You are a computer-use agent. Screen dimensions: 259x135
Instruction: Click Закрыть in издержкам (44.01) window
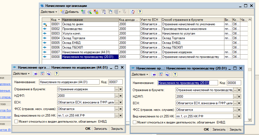tap(117, 129)
